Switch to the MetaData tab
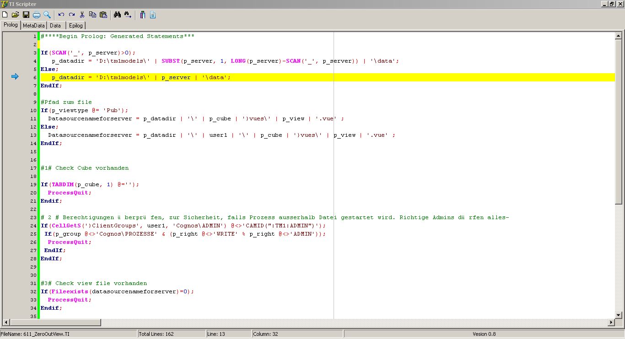 [x=34, y=26]
